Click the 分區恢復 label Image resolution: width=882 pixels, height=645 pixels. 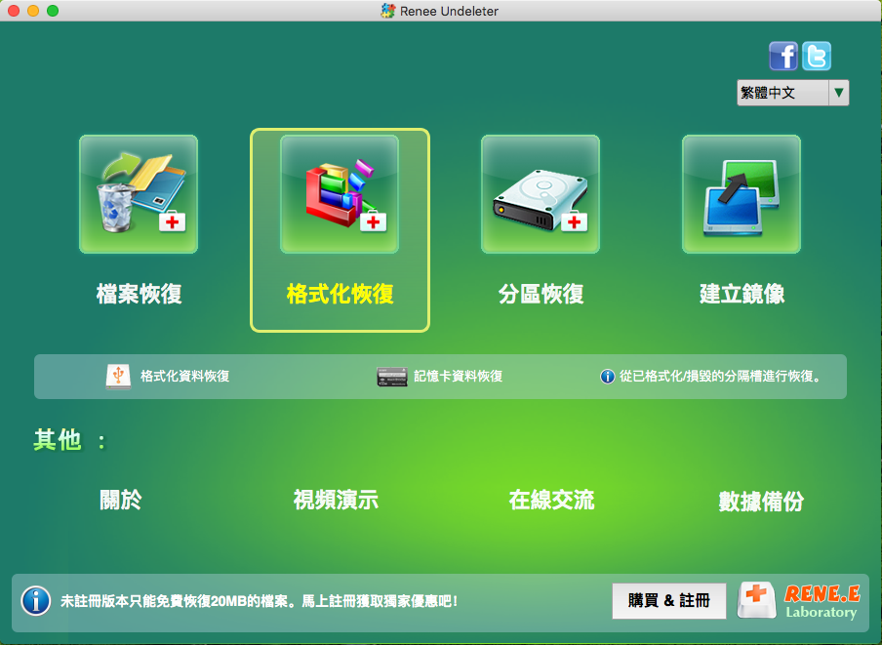pyautogui.click(x=541, y=294)
